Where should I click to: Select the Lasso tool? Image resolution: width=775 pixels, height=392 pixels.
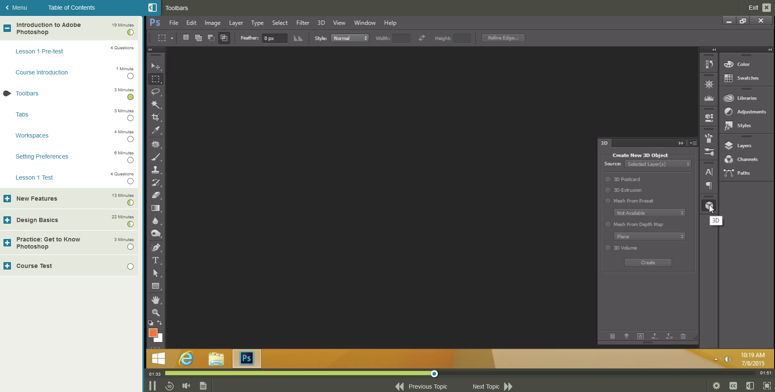156,92
